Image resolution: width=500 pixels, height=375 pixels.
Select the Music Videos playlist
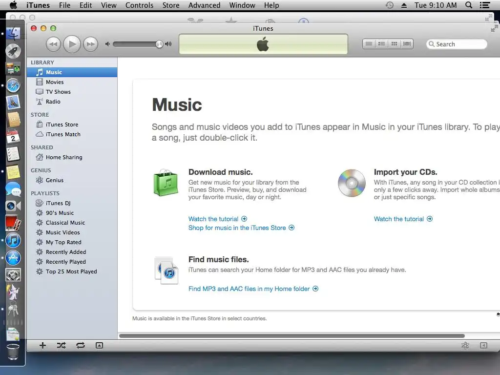(x=72, y=232)
